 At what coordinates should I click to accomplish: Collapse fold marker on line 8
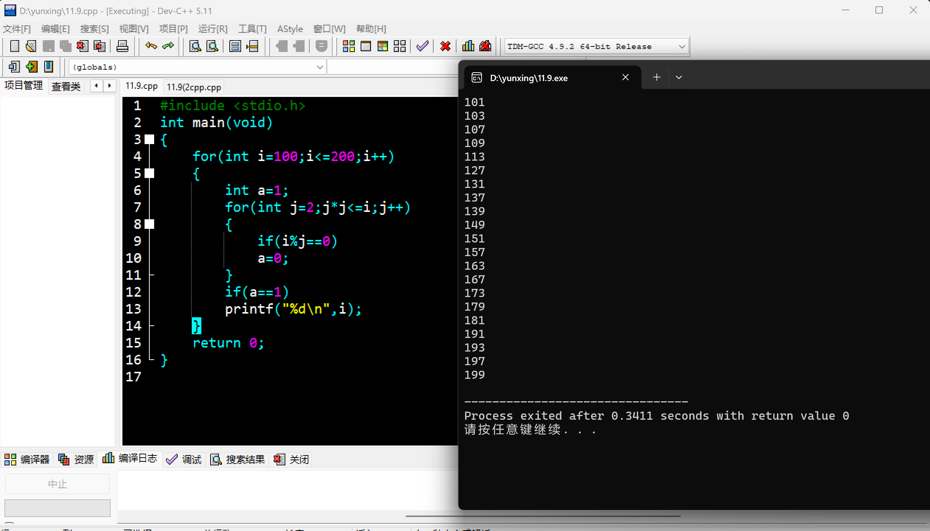149,224
